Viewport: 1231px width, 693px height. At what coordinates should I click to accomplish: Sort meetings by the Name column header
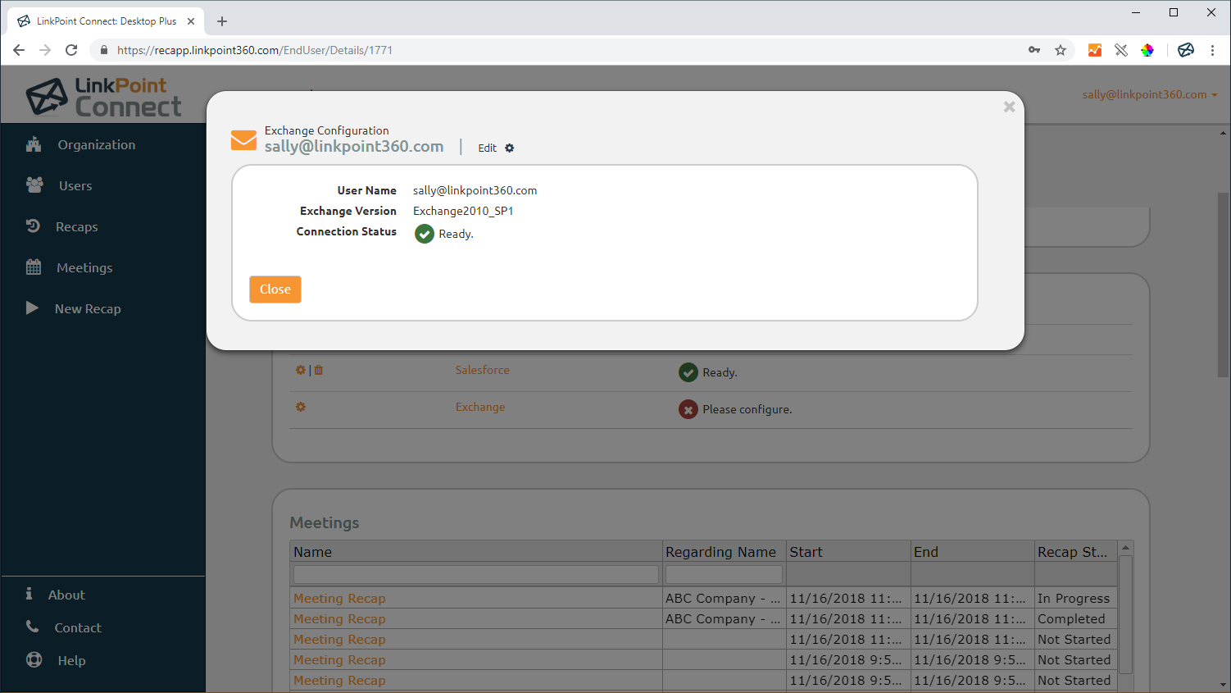(476, 552)
